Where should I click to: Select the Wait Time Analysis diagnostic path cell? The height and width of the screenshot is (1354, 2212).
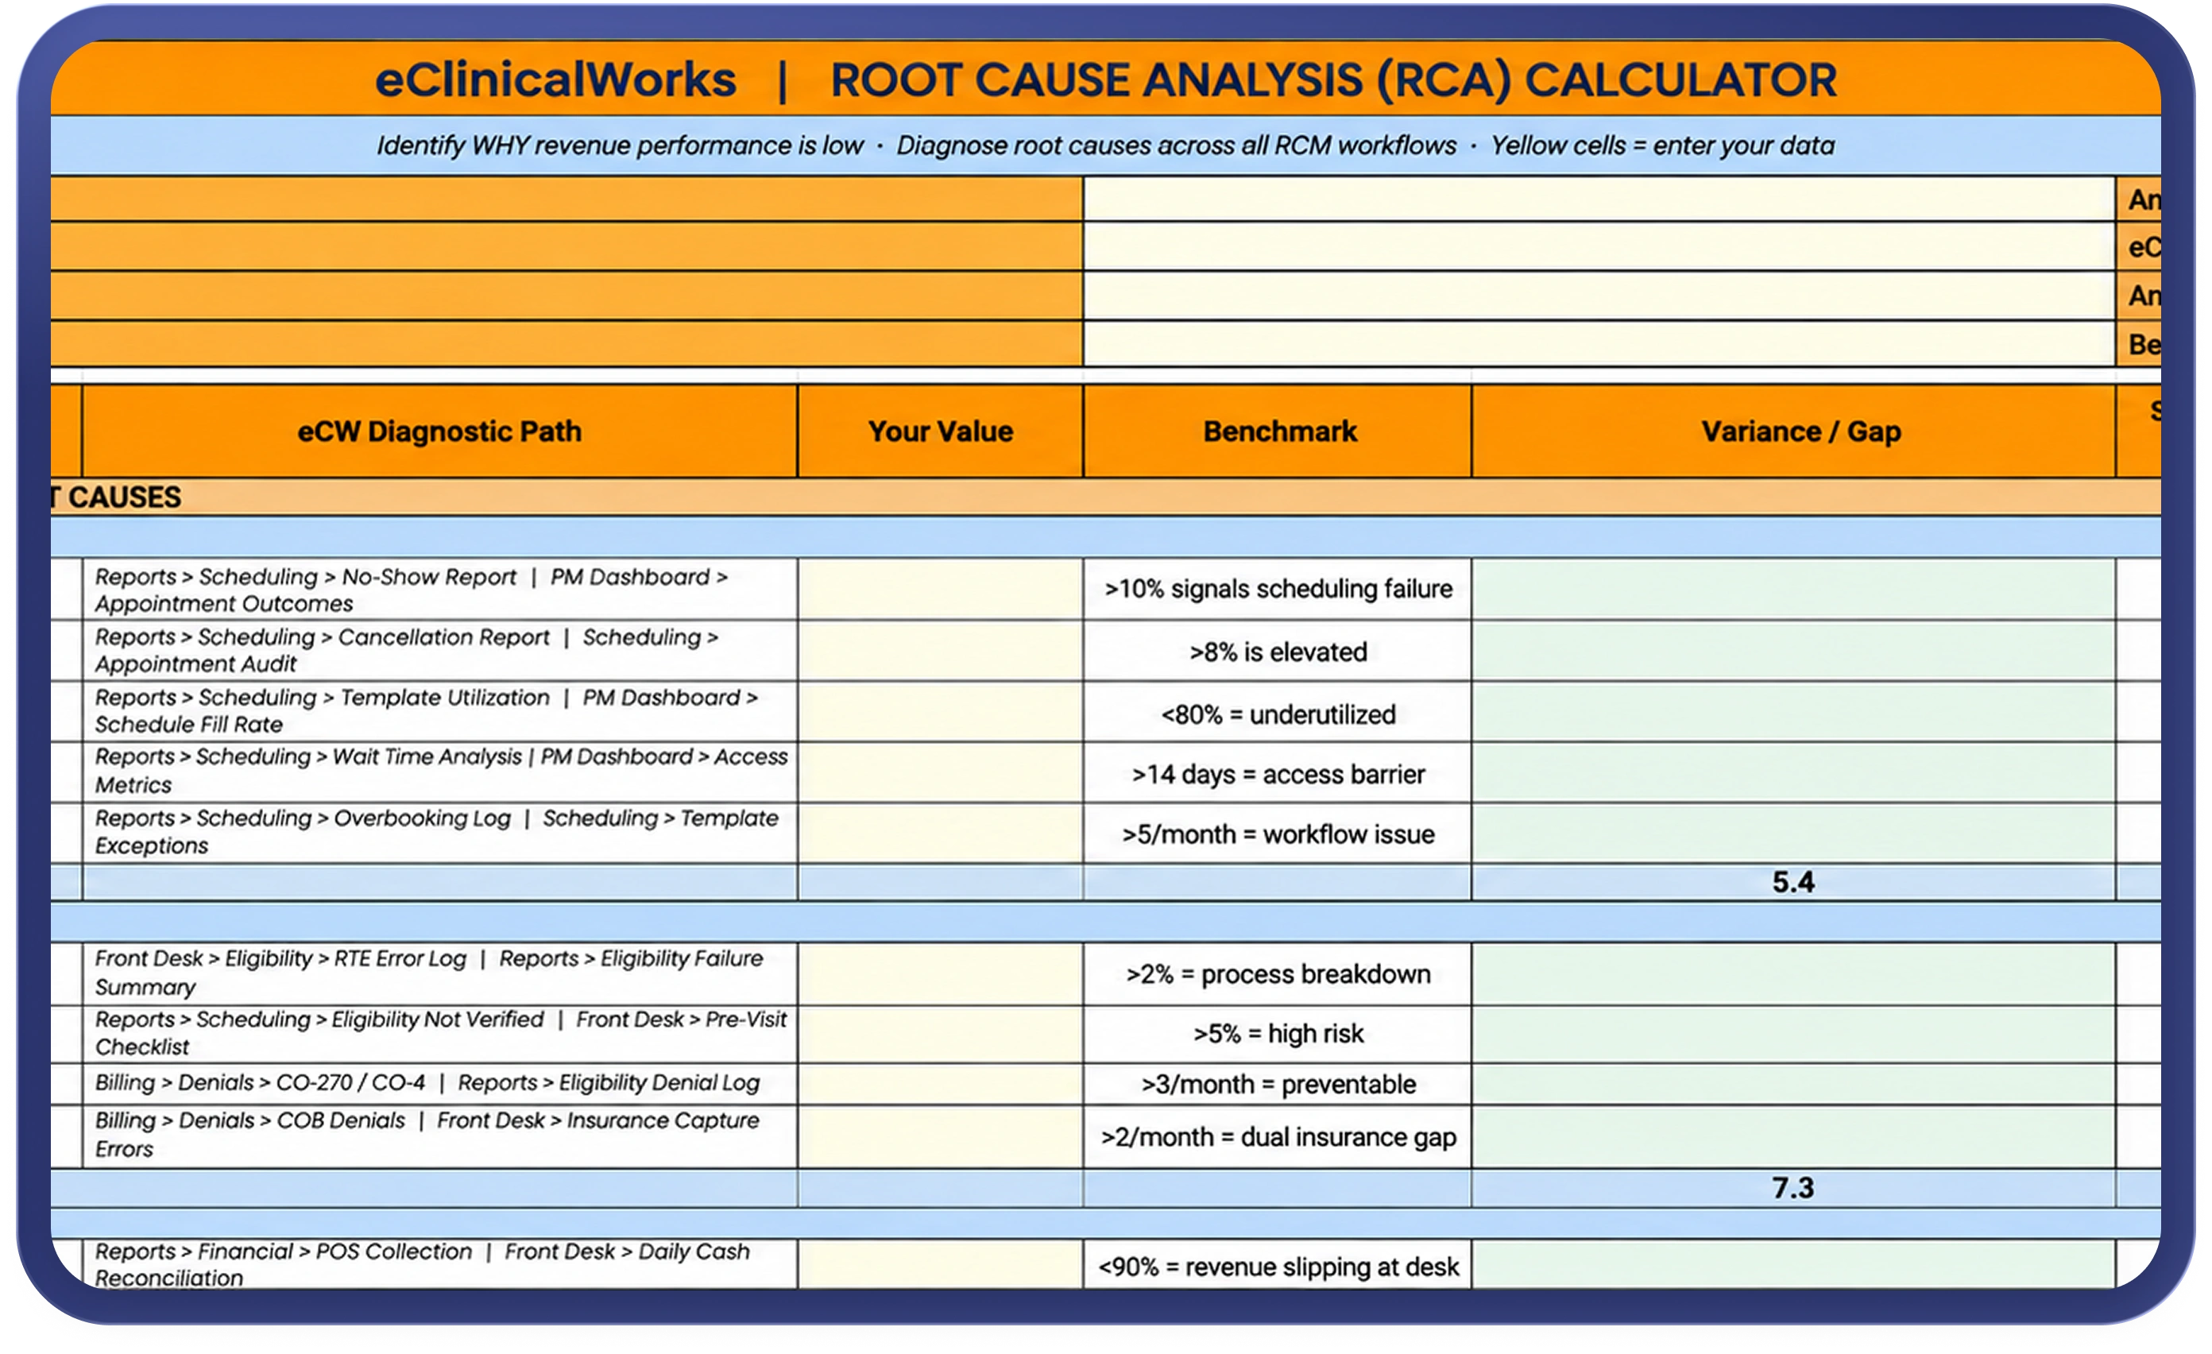(440, 772)
